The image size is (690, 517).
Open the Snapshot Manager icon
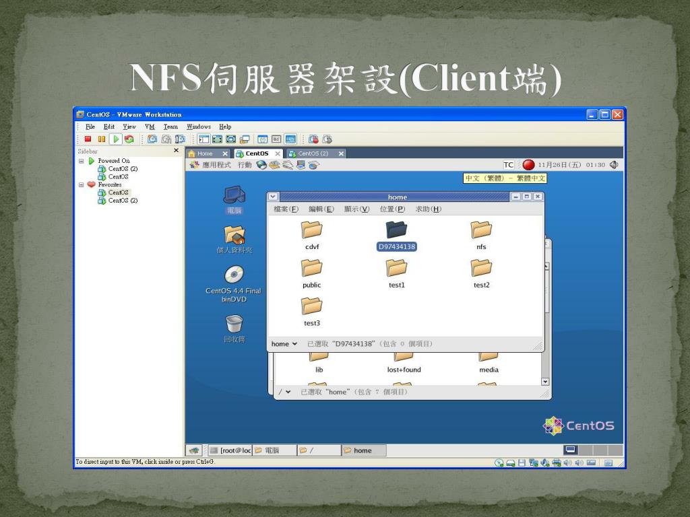(181, 139)
